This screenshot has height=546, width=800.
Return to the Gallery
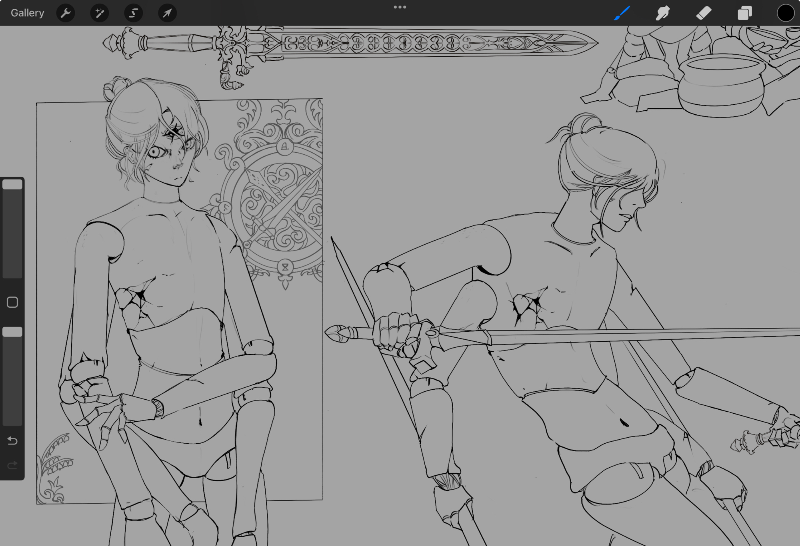pyautogui.click(x=27, y=13)
